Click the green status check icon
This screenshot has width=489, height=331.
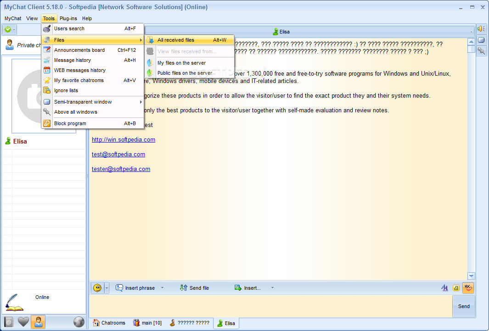pos(8,29)
